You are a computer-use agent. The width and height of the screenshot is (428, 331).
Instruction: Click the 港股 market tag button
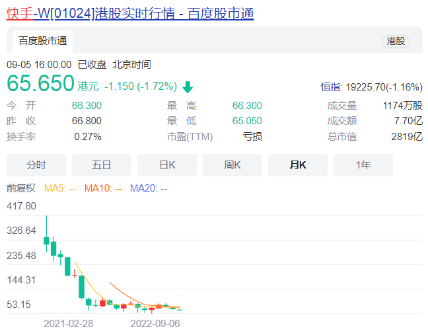396,42
